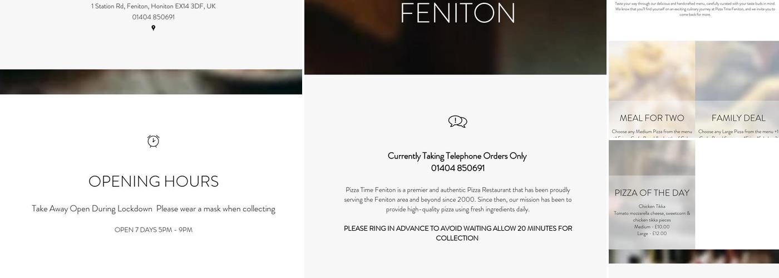Click the Medium - £10.00 price text
The width and height of the screenshot is (779, 278).
tap(652, 227)
